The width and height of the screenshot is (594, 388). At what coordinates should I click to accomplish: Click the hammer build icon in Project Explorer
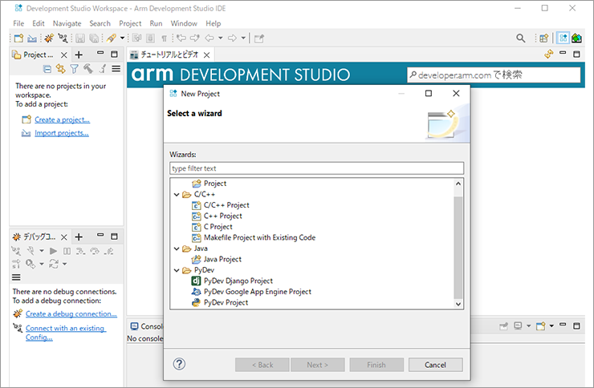point(88,68)
